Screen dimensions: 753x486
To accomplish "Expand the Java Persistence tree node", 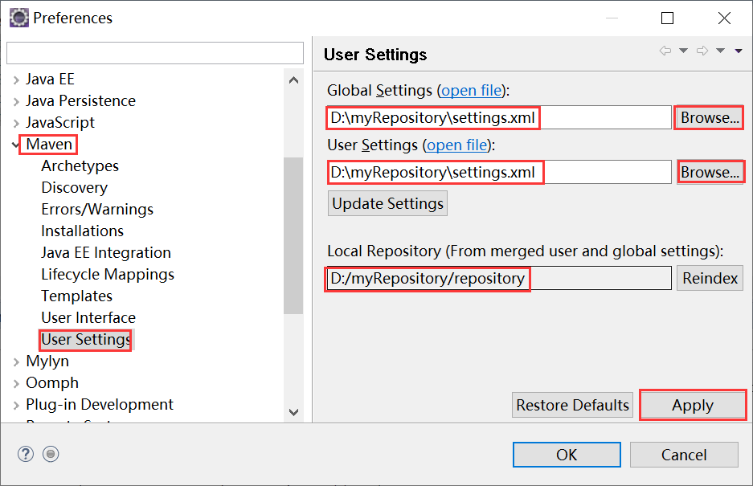I will (16, 101).
